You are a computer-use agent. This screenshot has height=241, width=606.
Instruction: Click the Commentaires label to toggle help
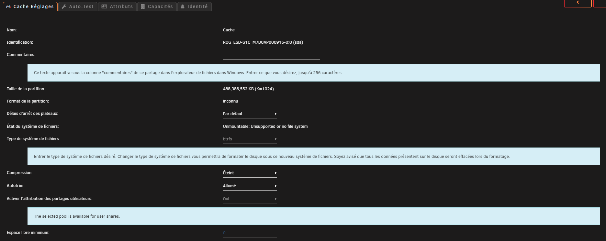tap(21, 55)
